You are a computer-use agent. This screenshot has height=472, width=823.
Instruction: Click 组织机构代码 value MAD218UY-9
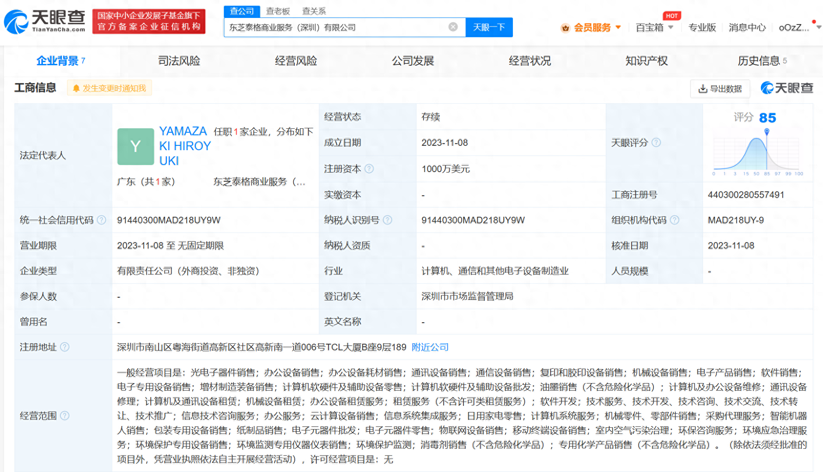pos(736,220)
